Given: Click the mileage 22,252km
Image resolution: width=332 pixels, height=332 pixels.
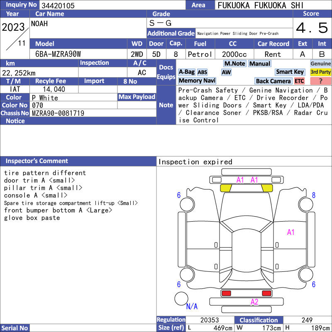Looking at the screenshot, I should click(x=19, y=73).
